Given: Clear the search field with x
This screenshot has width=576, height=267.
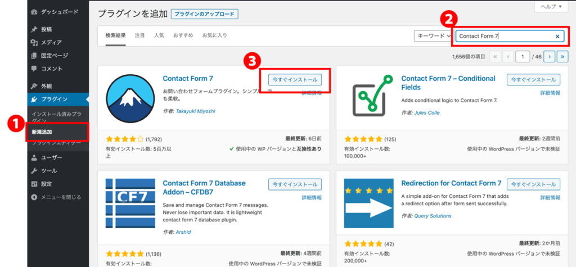Looking at the screenshot, I should pos(557,37).
